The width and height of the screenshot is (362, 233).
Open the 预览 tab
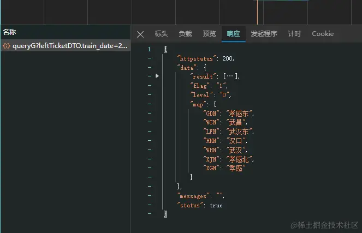point(209,34)
